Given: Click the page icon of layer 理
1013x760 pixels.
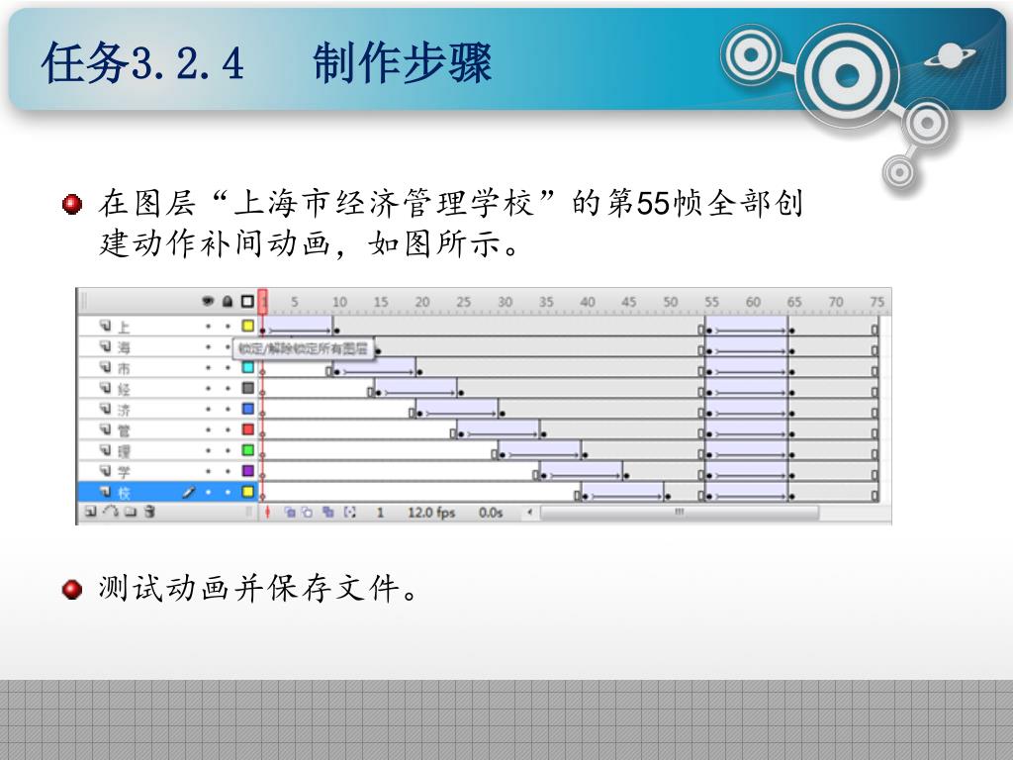Looking at the screenshot, I should tap(105, 450).
